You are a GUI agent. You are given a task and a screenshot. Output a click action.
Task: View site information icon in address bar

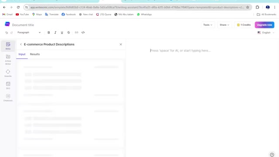coord(27,7)
